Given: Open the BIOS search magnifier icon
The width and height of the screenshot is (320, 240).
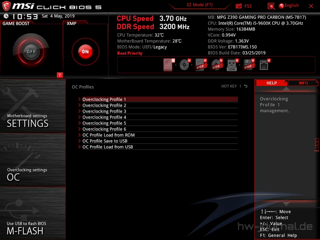Looking at the screenshot, I should [x=271, y=6].
